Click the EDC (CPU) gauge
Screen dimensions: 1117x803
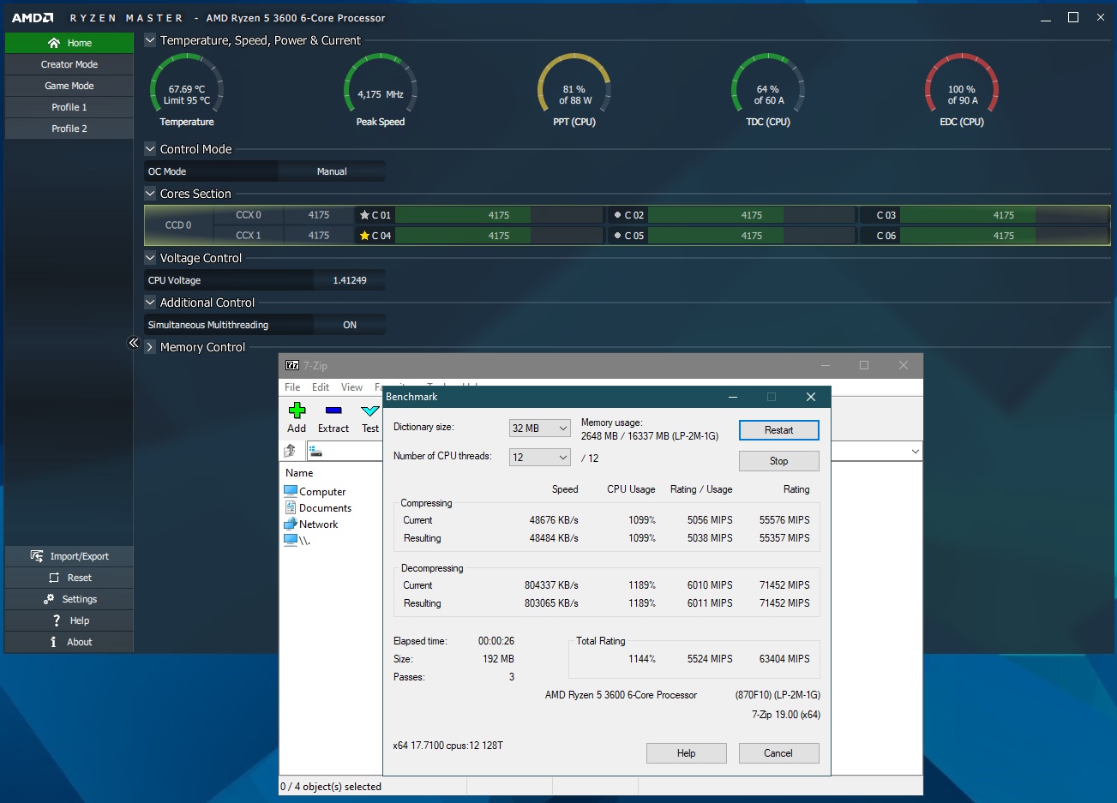click(x=962, y=90)
